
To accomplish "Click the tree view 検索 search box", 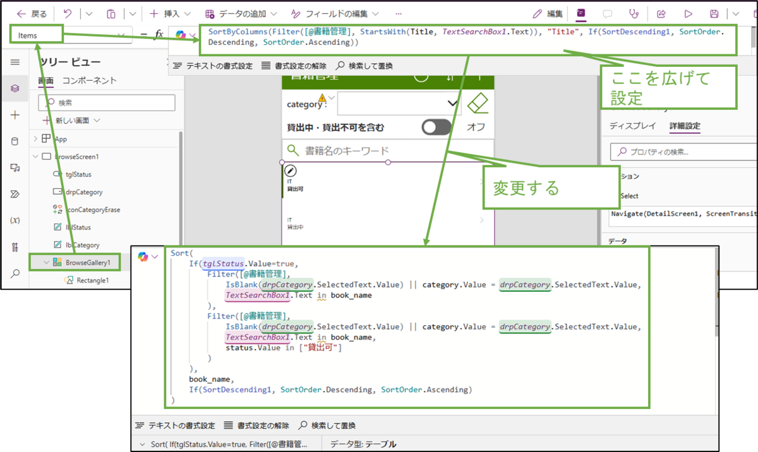I will 107,102.
